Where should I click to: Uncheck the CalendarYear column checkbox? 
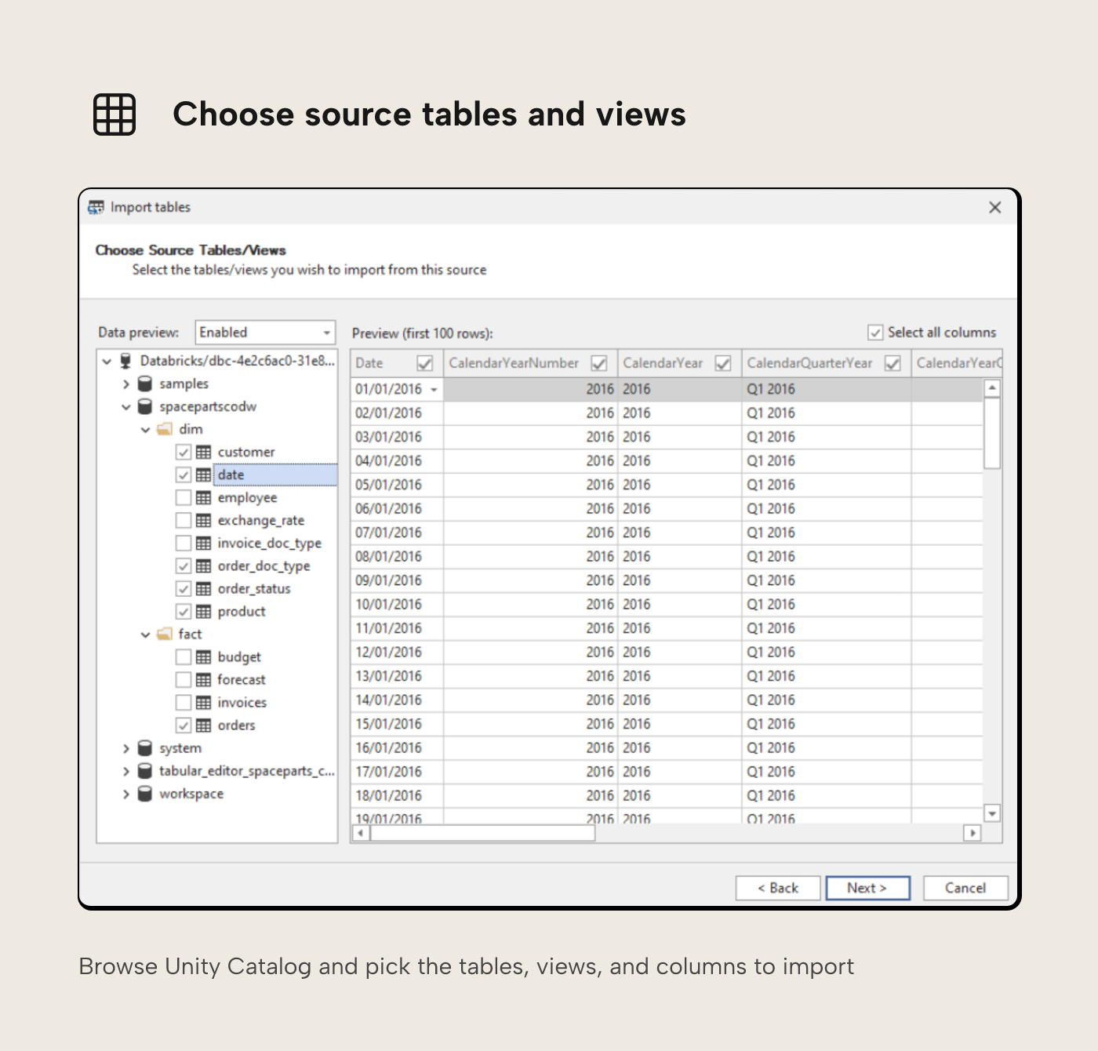pyautogui.click(x=723, y=363)
